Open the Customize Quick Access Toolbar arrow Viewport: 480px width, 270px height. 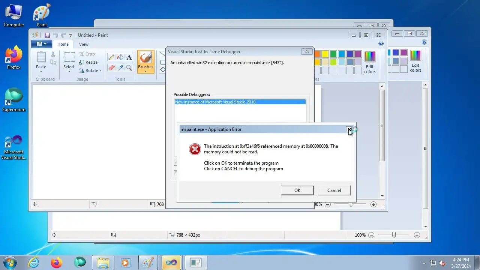pos(70,35)
